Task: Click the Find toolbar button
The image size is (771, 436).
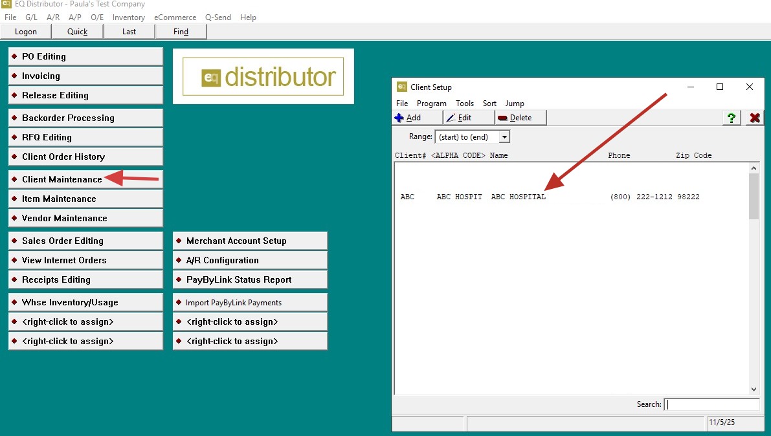Action: (181, 32)
